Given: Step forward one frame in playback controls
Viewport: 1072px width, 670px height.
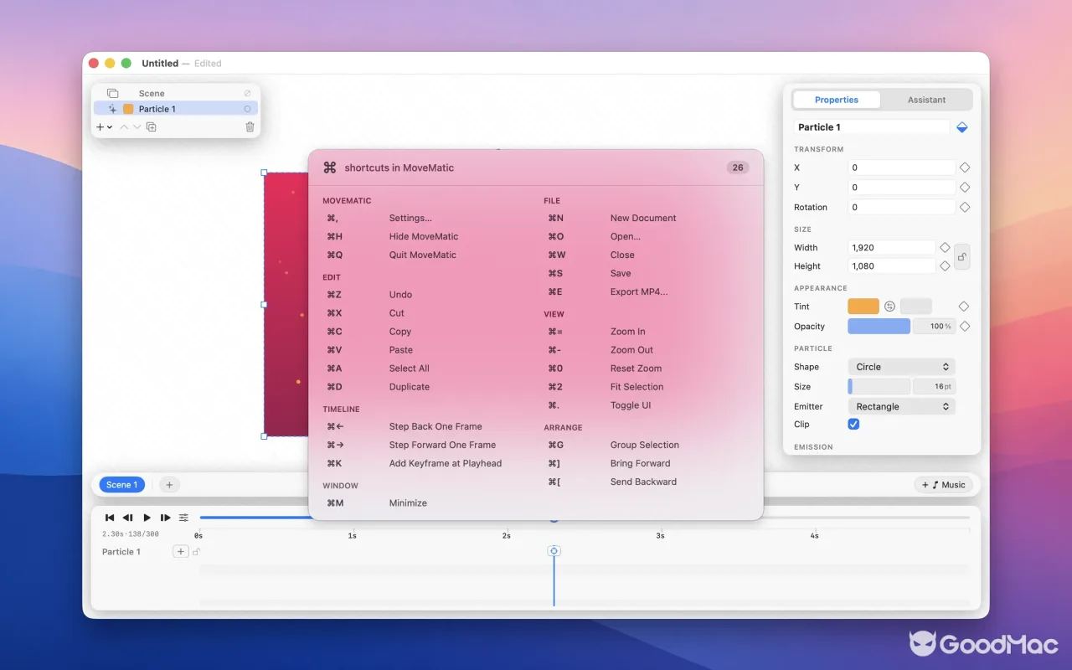Looking at the screenshot, I should pyautogui.click(x=166, y=518).
